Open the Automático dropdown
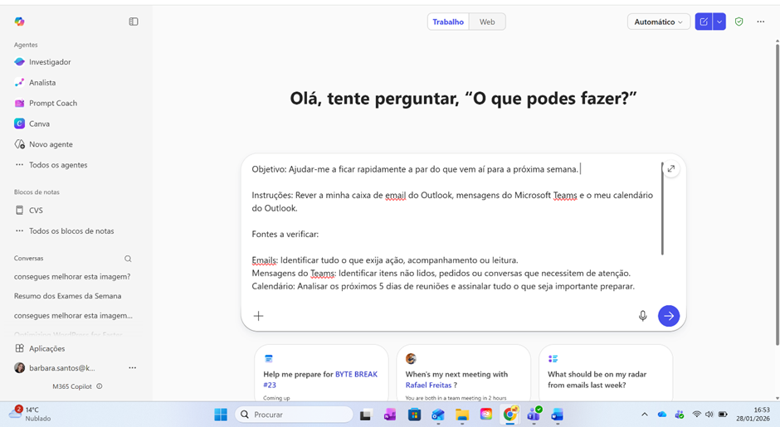Screen dimensions: 780x427 [x=658, y=22]
